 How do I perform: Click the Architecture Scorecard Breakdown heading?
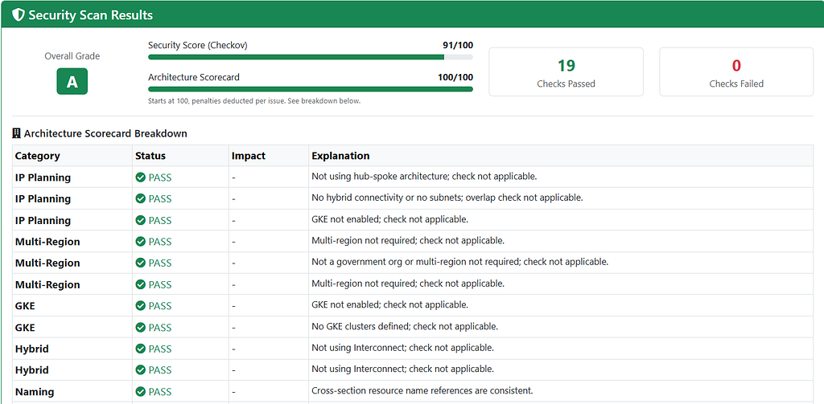[105, 134]
